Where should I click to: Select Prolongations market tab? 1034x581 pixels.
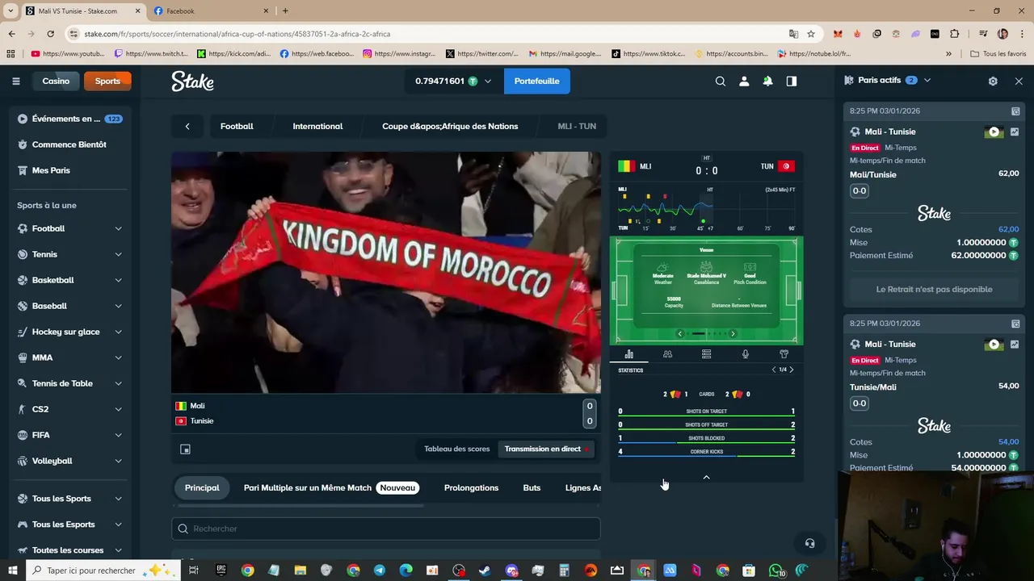(x=471, y=487)
